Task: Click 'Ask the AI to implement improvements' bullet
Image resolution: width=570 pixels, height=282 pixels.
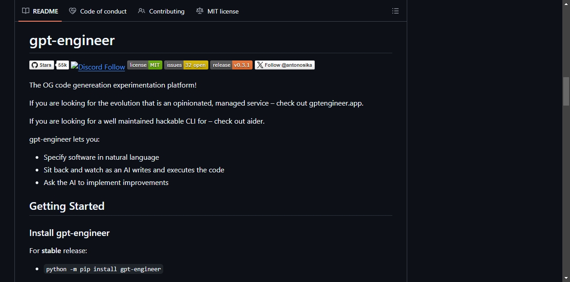Action: coord(106,183)
